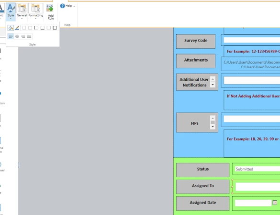Click the FIPs input field
280x215 pixels.
click(252, 119)
